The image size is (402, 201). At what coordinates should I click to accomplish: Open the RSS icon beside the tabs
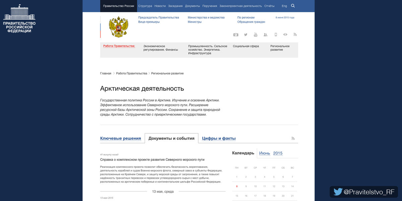[x=293, y=138]
